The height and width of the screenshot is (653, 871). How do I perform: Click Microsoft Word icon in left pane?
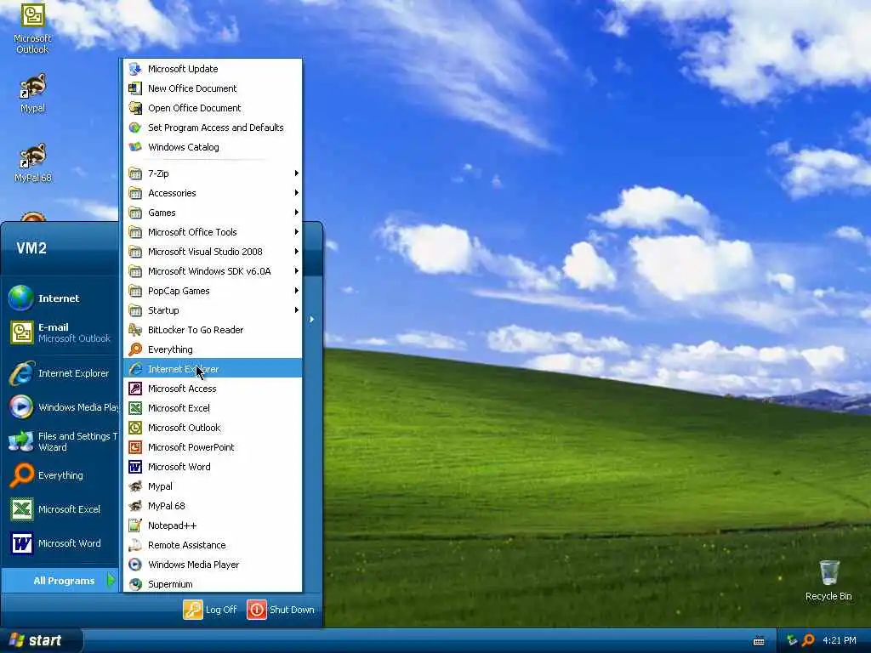pos(21,543)
